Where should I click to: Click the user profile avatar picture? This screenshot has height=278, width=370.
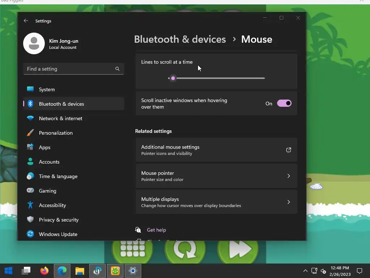34,43
